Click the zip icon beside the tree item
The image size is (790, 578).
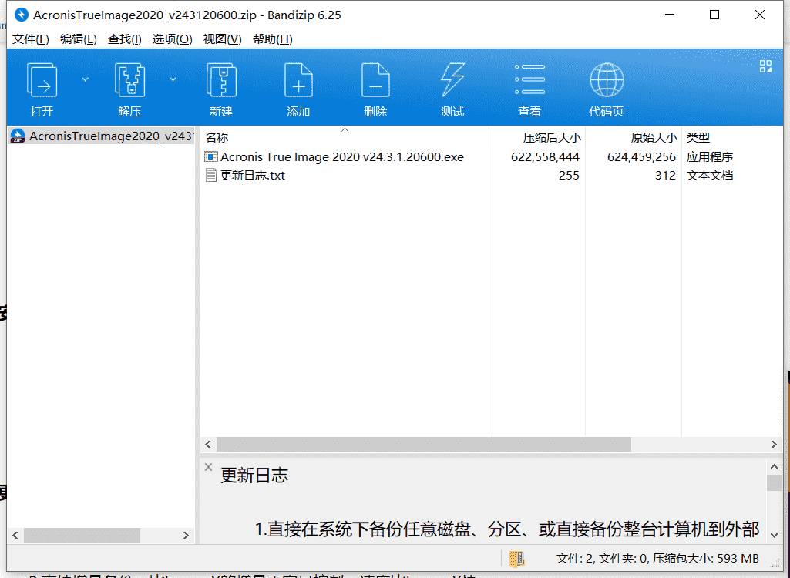pyautogui.click(x=18, y=136)
